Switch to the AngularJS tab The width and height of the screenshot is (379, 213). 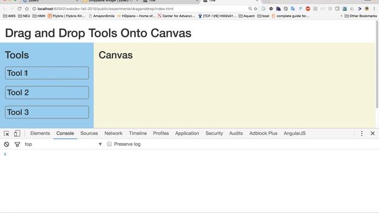coord(295,133)
